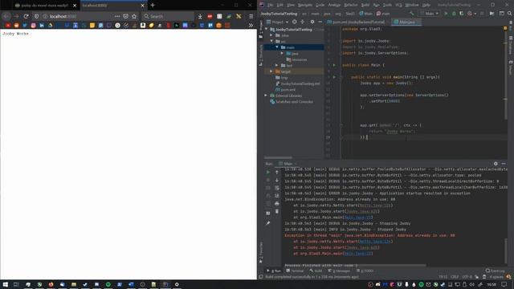514x289 pixels.
Task: Expand External Libraries node
Action: [266, 96]
